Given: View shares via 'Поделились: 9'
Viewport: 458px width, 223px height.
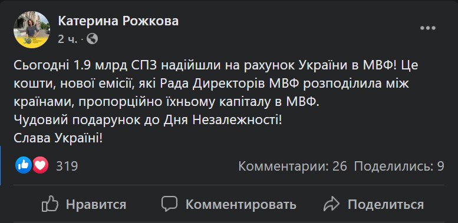Looking at the screenshot, I should pos(399,166).
